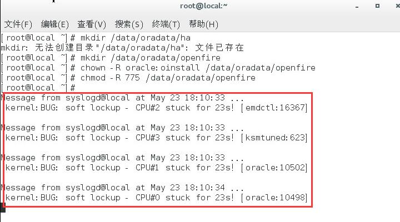
Task: Click the mkdir /data/oradata/ha command line
Action: click(96, 38)
